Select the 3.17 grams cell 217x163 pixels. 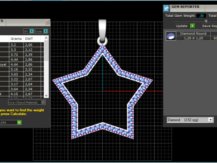(x=16, y=84)
